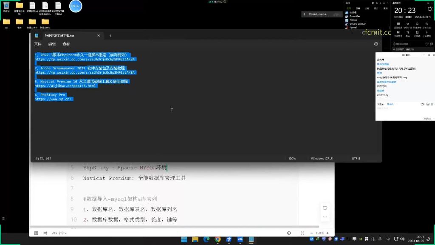Click the volume speaker tray icon
This screenshot has width=435, height=245.
coord(402,239)
